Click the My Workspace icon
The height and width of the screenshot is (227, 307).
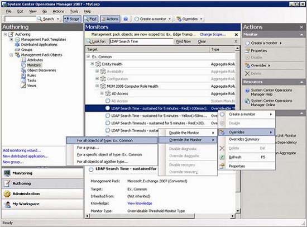pyautogui.click(x=7, y=204)
